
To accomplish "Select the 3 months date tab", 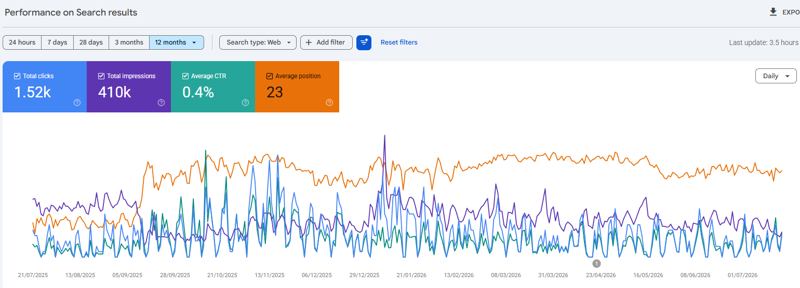I will pyautogui.click(x=129, y=42).
